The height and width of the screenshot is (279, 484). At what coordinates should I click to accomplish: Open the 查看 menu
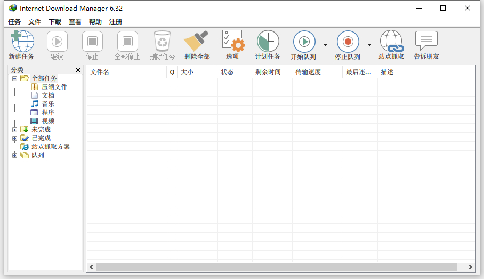tap(75, 22)
